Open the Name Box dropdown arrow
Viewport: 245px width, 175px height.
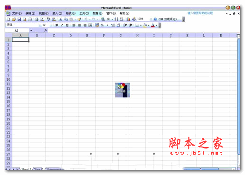tap(31, 30)
